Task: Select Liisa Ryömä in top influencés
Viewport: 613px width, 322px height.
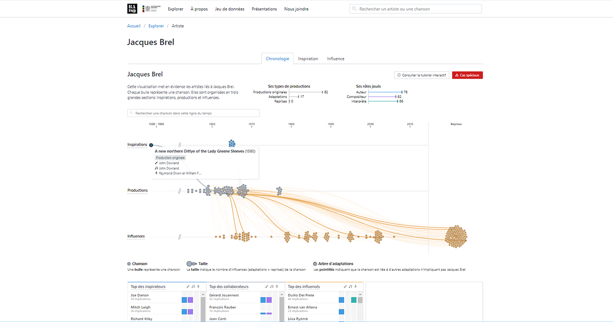Action: pyautogui.click(x=298, y=319)
